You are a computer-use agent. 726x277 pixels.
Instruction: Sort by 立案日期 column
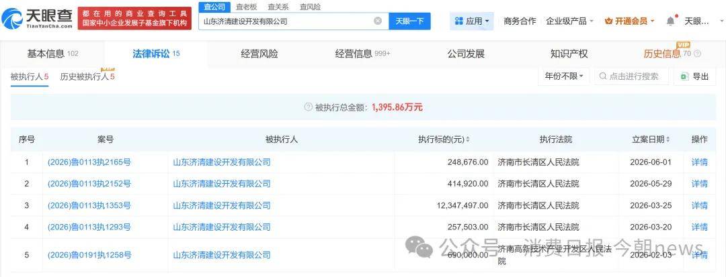[x=651, y=140]
